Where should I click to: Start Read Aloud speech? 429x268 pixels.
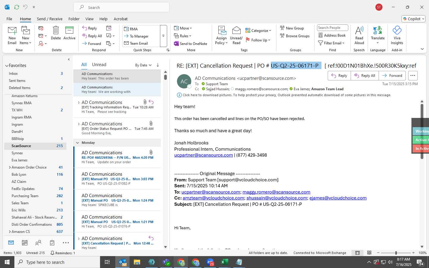pyautogui.click(x=359, y=35)
